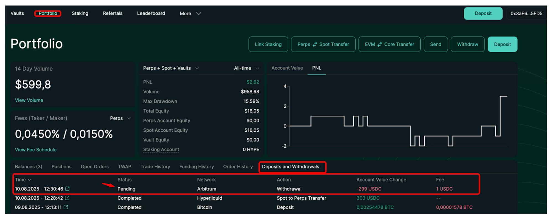Click the Withdraw button

[467, 44]
